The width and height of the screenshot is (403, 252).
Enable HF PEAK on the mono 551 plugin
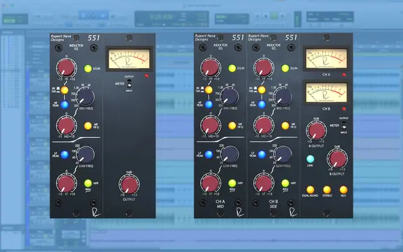[x=64, y=105]
